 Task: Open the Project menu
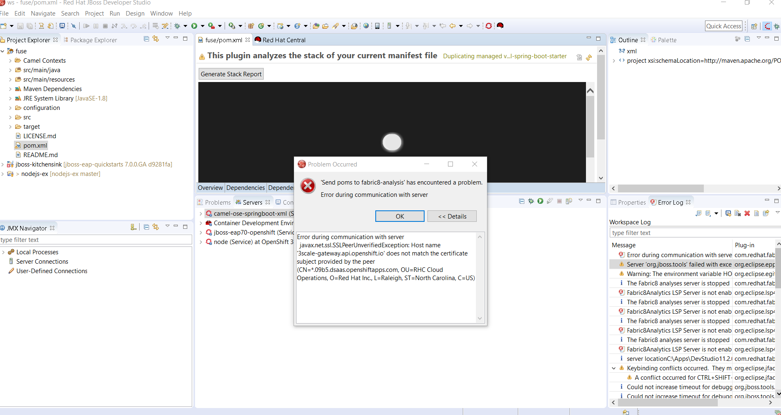point(94,14)
